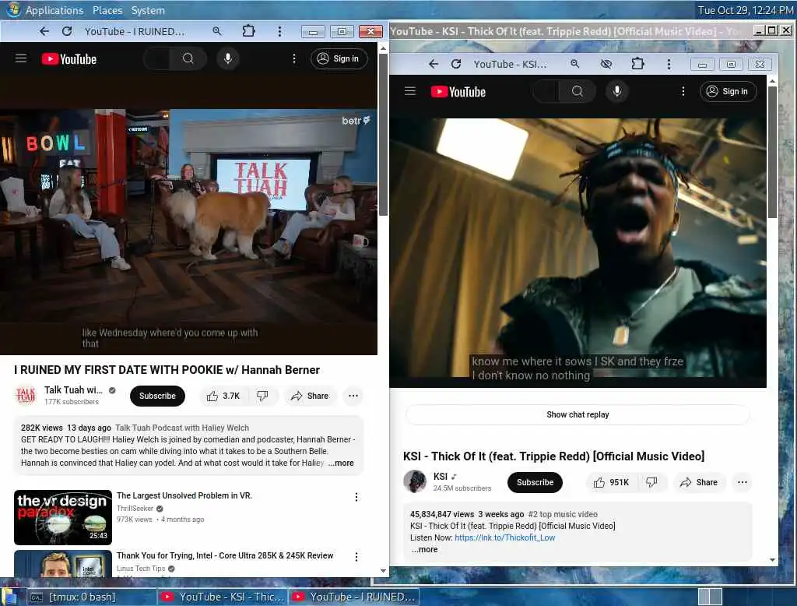
Task: Open options dots for Intel Core Ultra review
Action: pyautogui.click(x=356, y=557)
